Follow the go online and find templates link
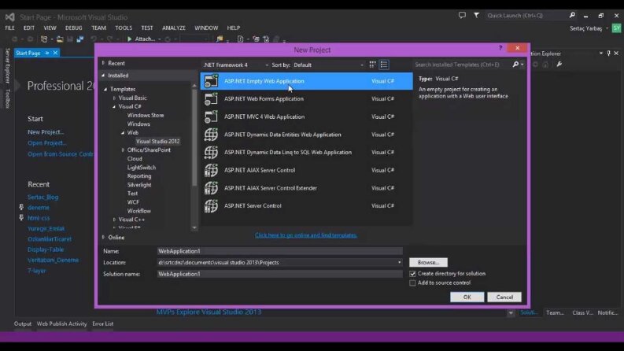Image resolution: width=624 pixels, height=351 pixels. coord(305,235)
